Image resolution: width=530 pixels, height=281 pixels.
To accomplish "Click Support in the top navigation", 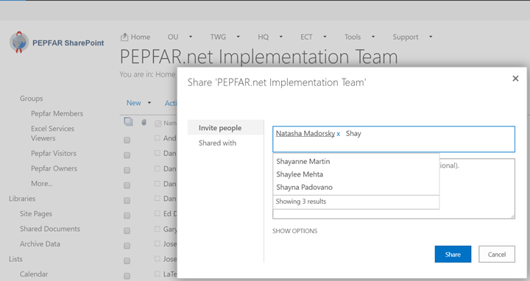I will tap(406, 37).
